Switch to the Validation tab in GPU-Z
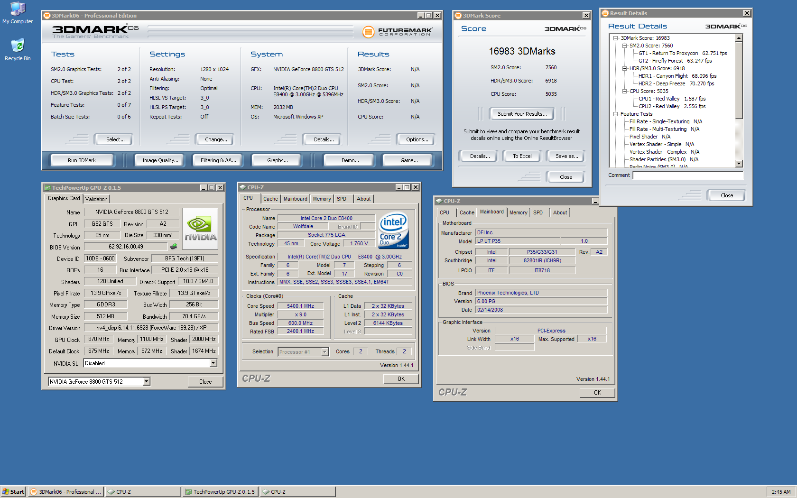Image resolution: width=797 pixels, height=498 pixels. [x=96, y=199]
